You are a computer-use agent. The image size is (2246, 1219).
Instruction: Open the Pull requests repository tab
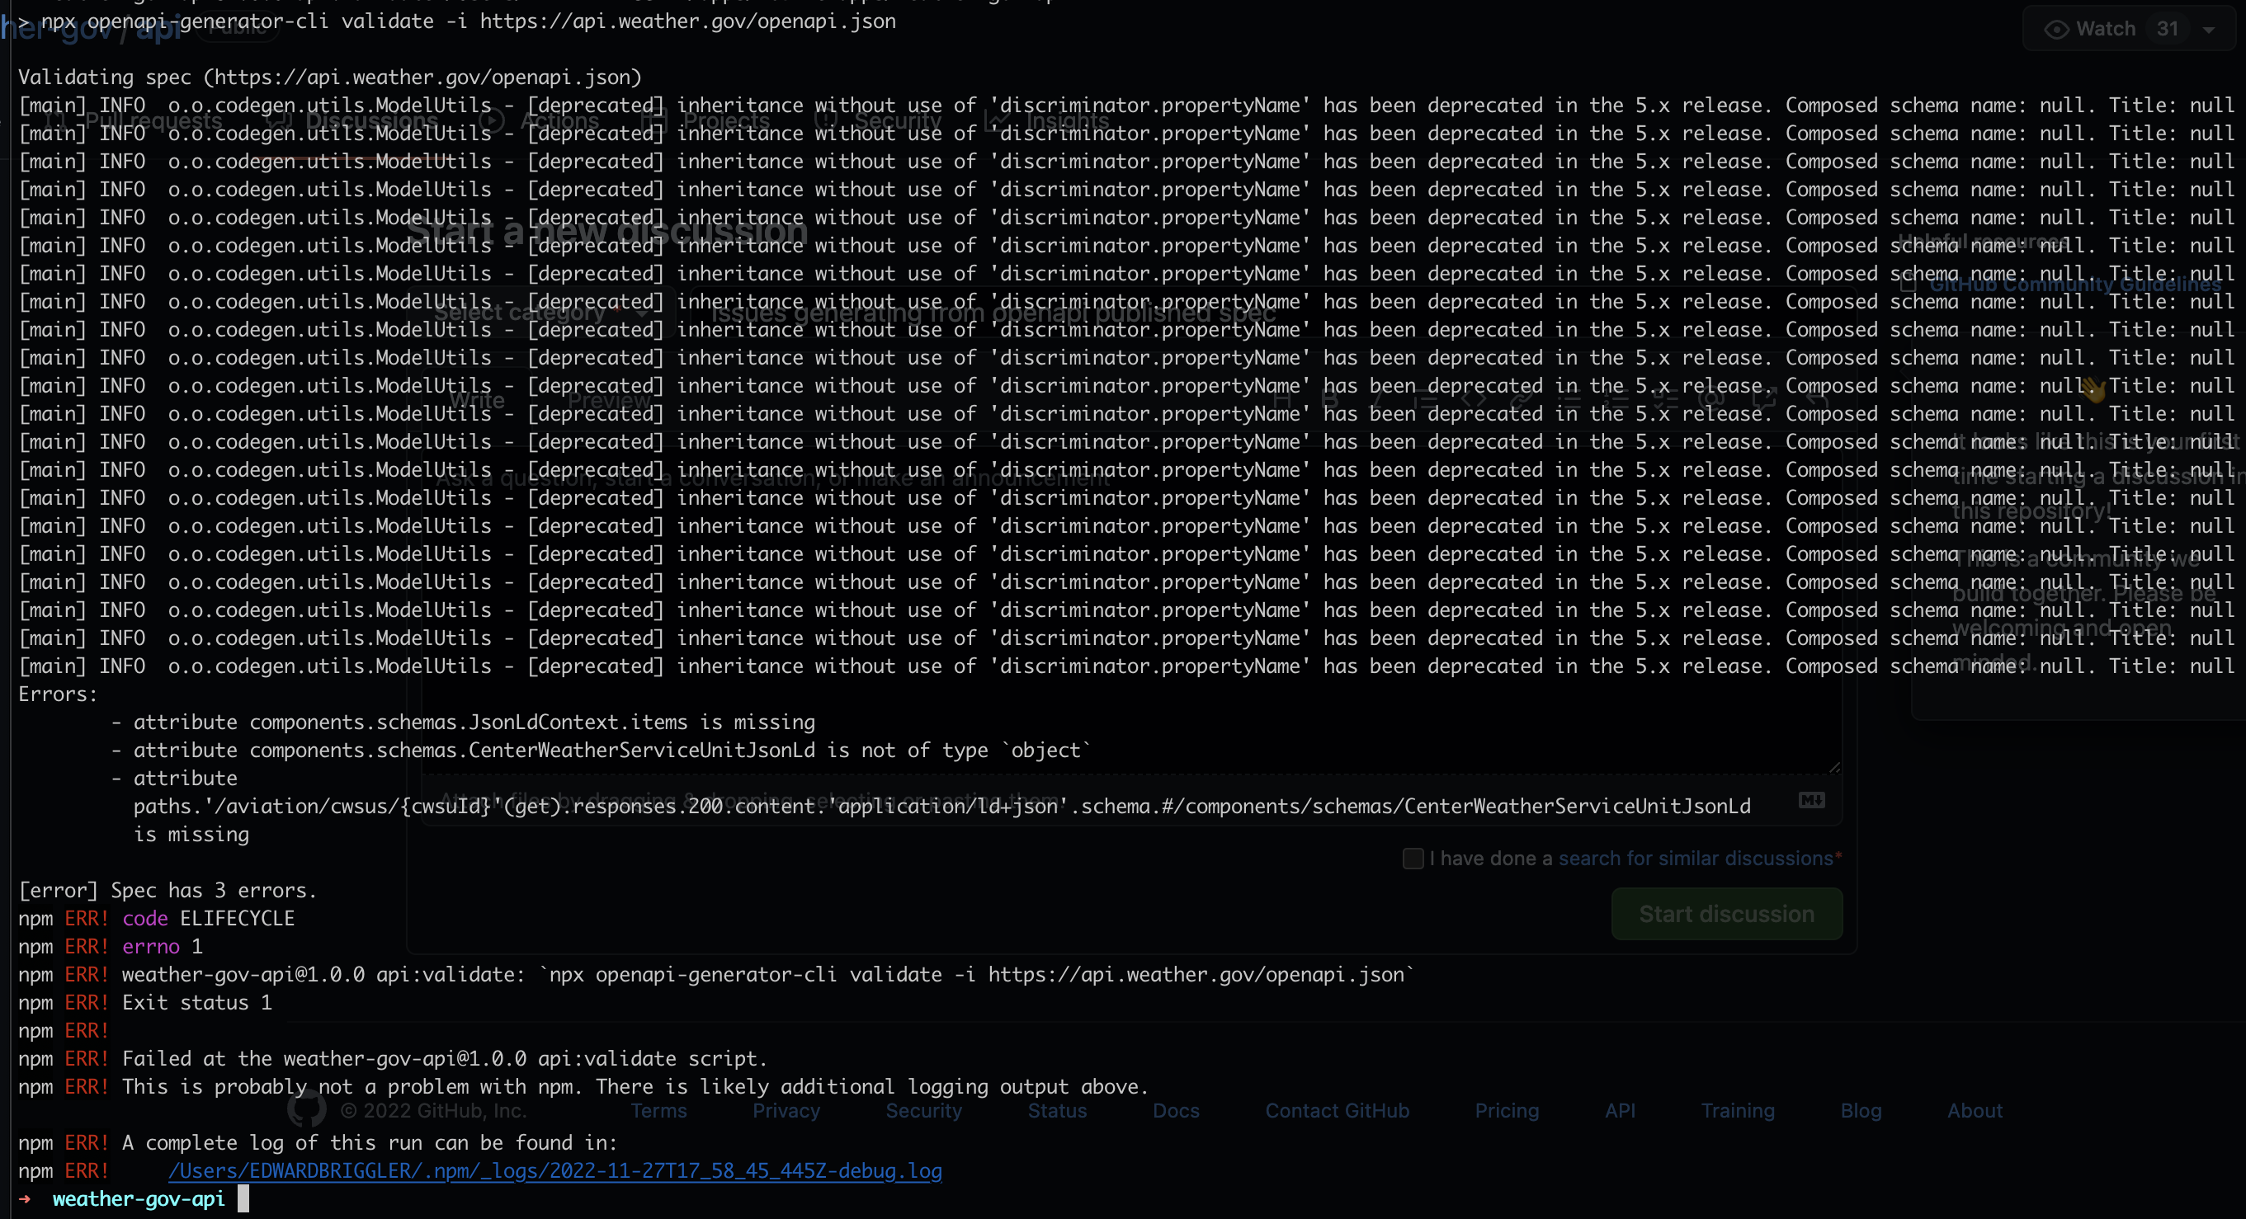click(135, 120)
